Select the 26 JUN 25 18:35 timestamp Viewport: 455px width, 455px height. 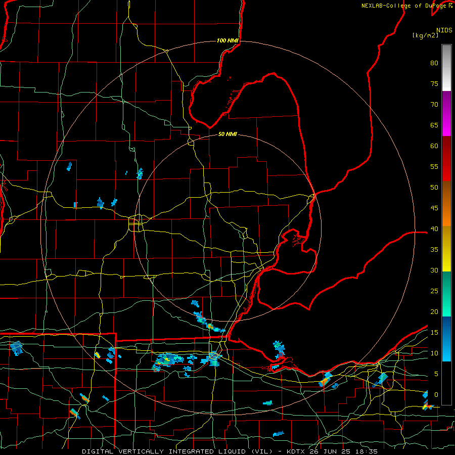coord(344,451)
